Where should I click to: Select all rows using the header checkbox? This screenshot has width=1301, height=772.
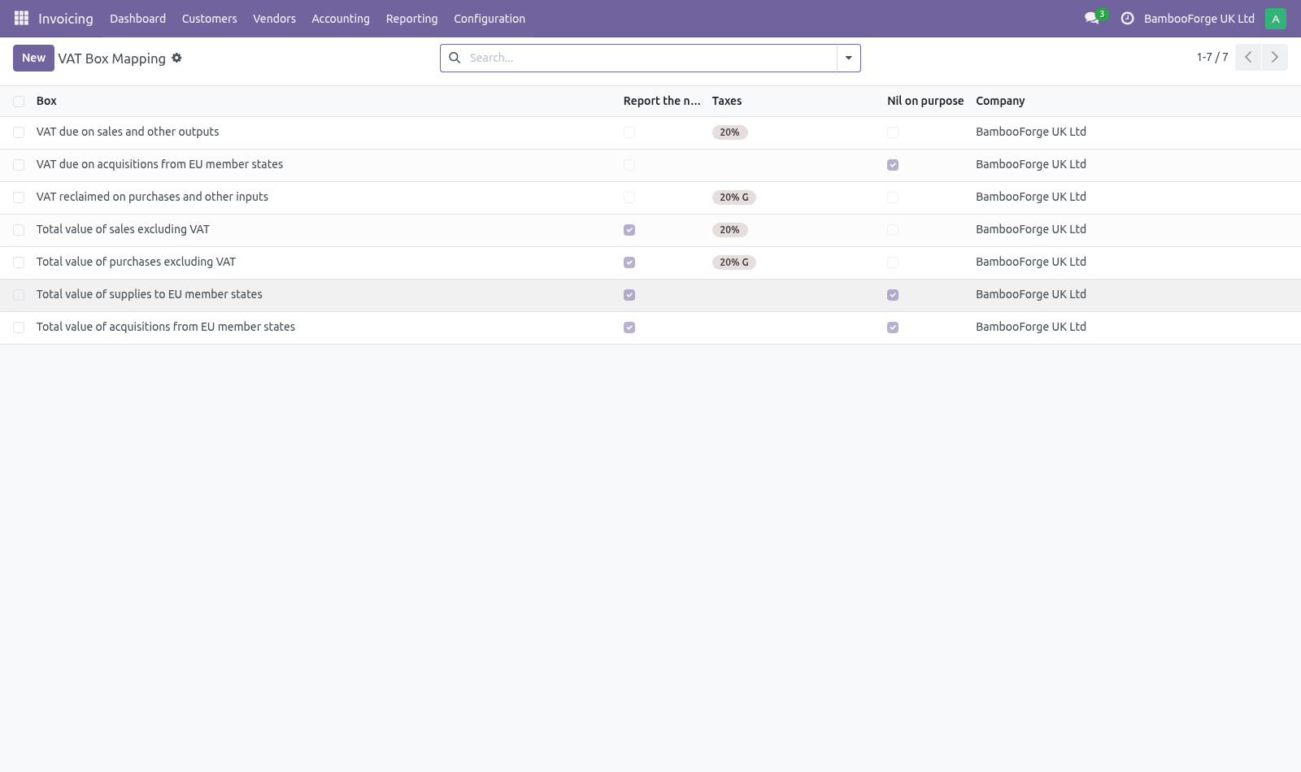tap(19, 102)
